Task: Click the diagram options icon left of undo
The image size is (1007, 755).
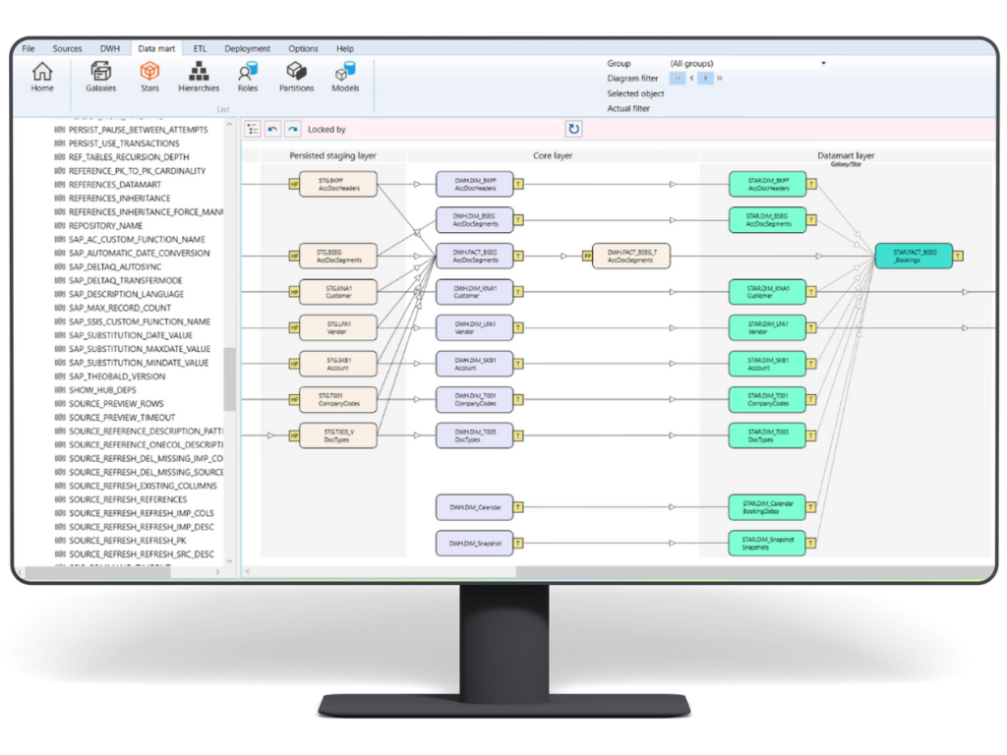Action: tap(253, 129)
